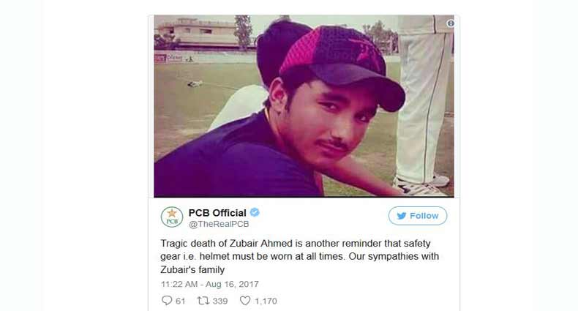Click the Aug 16, 2017 date text
Viewport: 578px width, 311px height.
coord(232,284)
